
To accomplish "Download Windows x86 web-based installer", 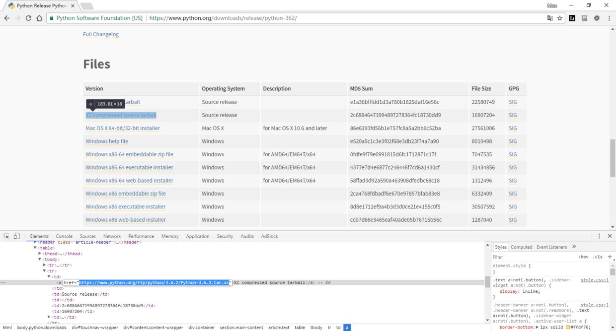I will pos(126,220).
